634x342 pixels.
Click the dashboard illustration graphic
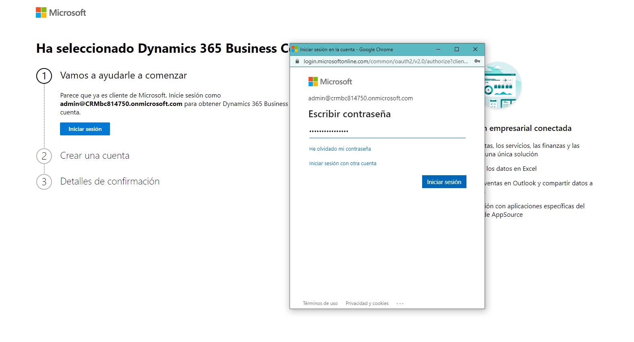[503, 85]
